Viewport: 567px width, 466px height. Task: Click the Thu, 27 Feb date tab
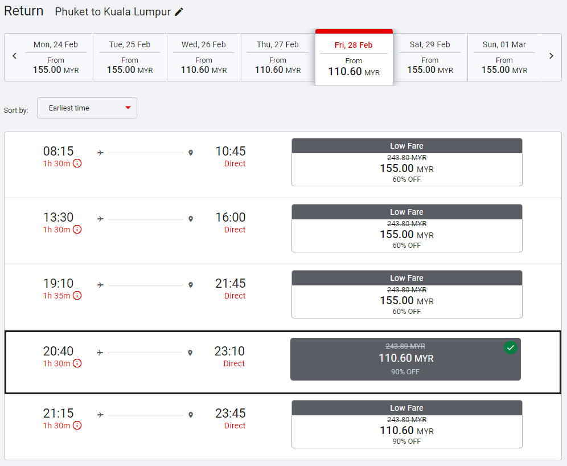pyautogui.click(x=278, y=58)
